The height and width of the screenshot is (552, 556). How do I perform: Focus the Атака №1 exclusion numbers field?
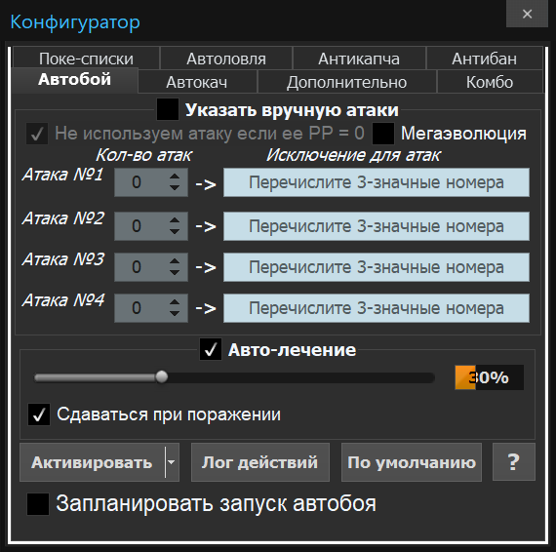tap(377, 182)
